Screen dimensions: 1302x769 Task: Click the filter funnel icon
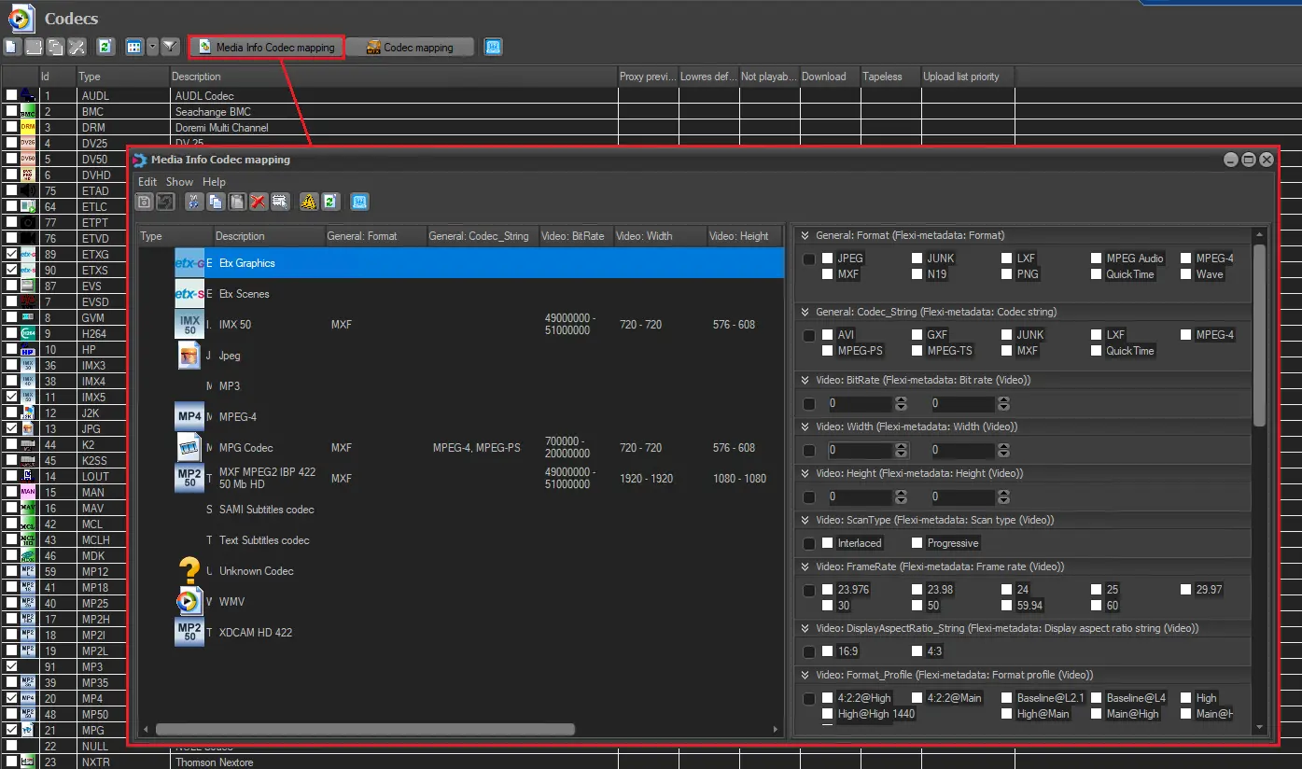[169, 47]
